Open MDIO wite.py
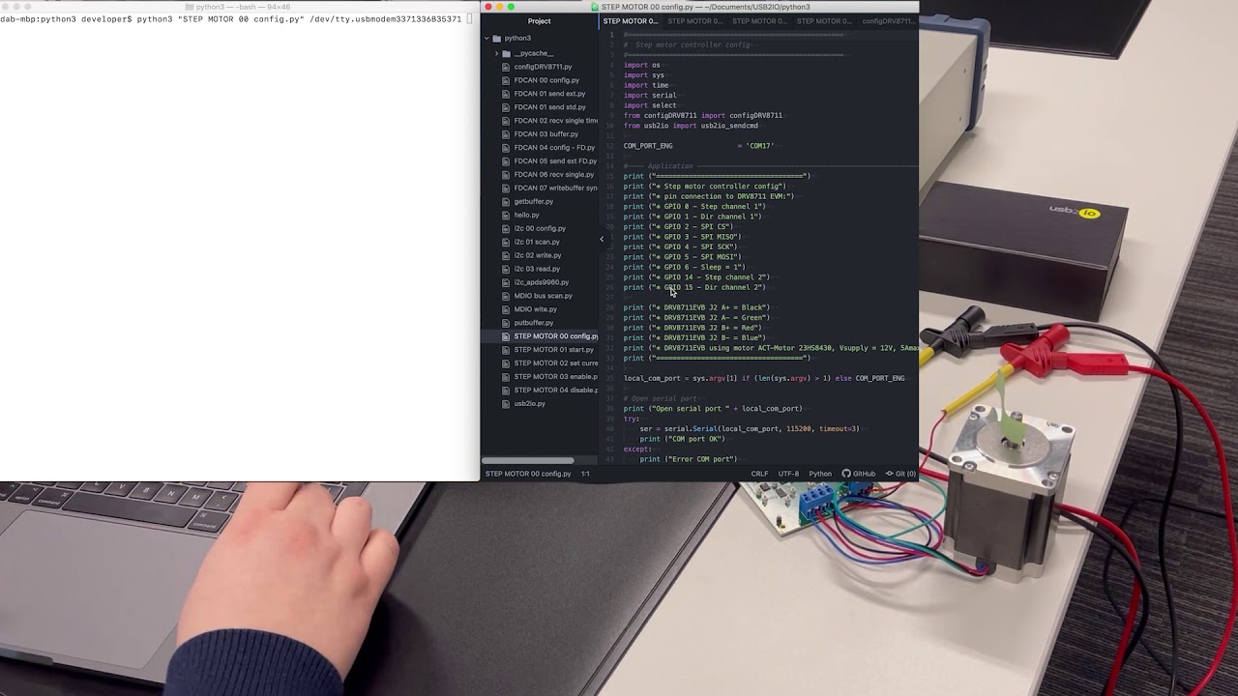Image resolution: width=1238 pixels, height=696 pixels. click(535, 309)
